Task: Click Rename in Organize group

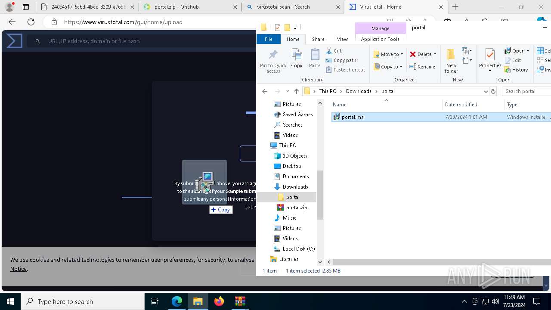Action: coord(422,67)
